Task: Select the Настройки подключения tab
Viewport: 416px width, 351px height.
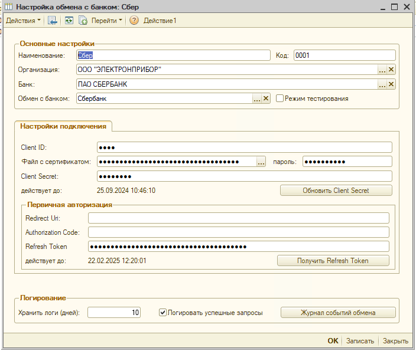Action: click(63, 126)
